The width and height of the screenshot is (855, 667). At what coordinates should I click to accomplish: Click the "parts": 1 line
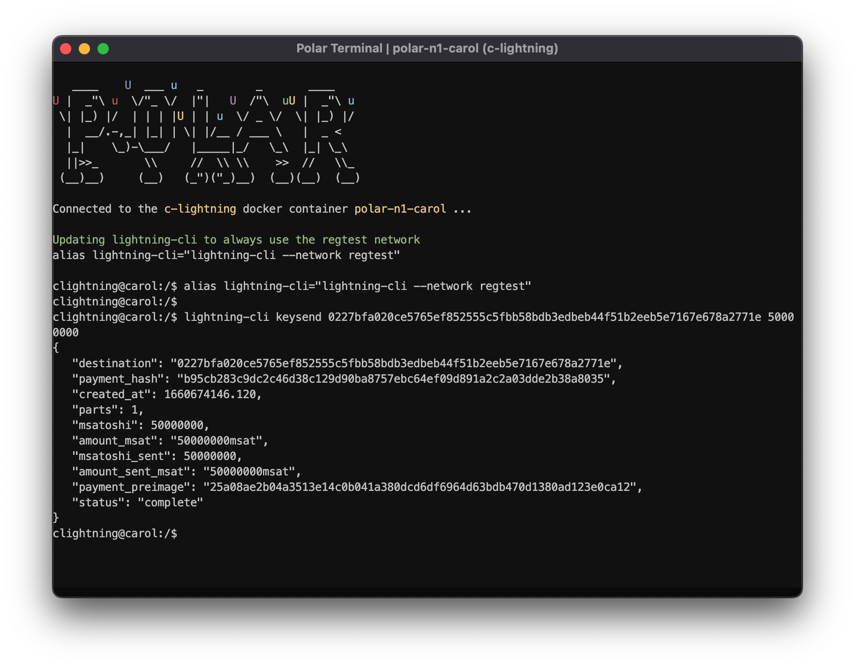pos(108,410)
